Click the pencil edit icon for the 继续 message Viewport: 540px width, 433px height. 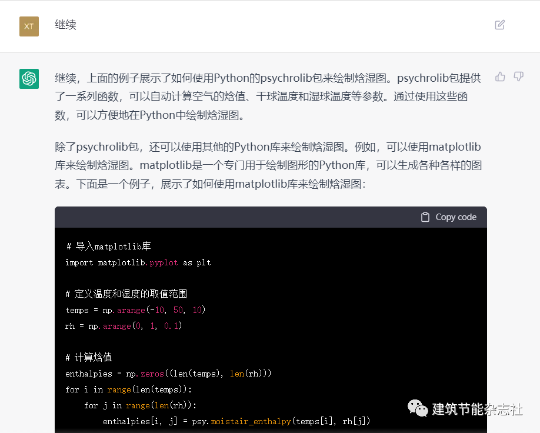(501, 25)
